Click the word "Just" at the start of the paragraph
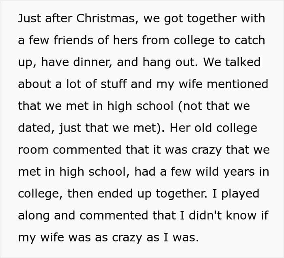The height and width of the screenshot is (258, 284). pos(30,18)
